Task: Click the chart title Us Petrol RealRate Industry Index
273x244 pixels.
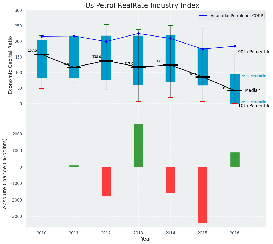Action: [x=142, y=6]
